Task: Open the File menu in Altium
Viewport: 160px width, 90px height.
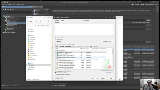Action: tap(3, 4)
